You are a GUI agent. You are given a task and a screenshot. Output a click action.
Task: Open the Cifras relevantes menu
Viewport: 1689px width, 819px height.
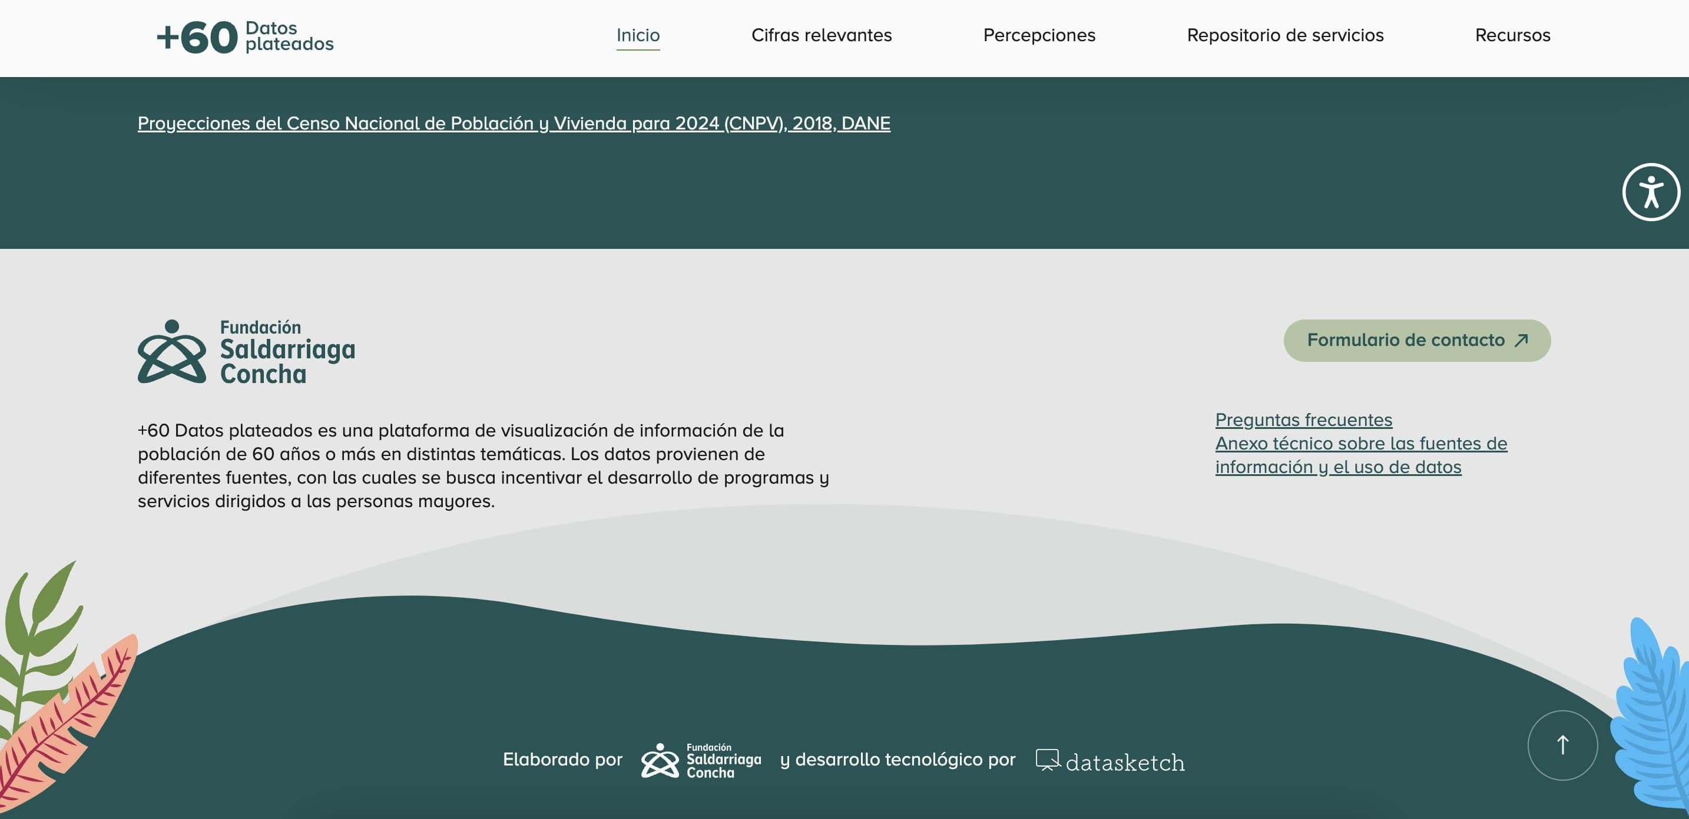pos(822,35)
